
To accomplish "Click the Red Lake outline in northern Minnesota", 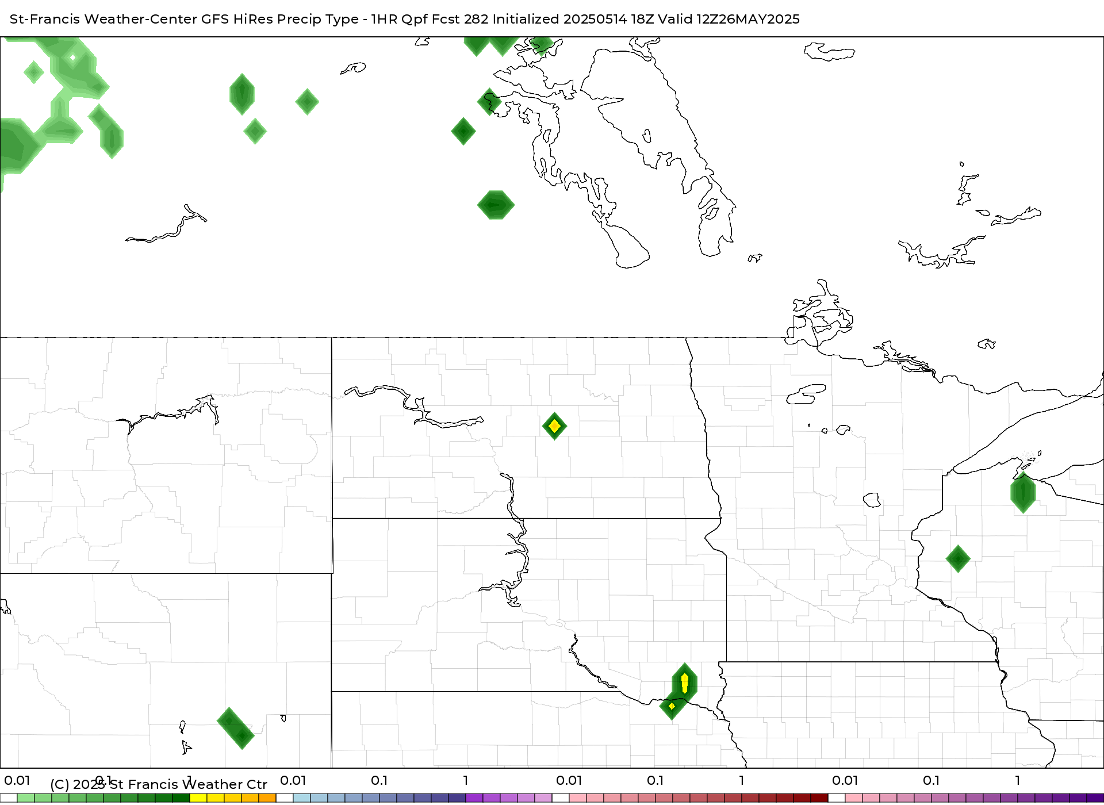I will click(806, 394).
